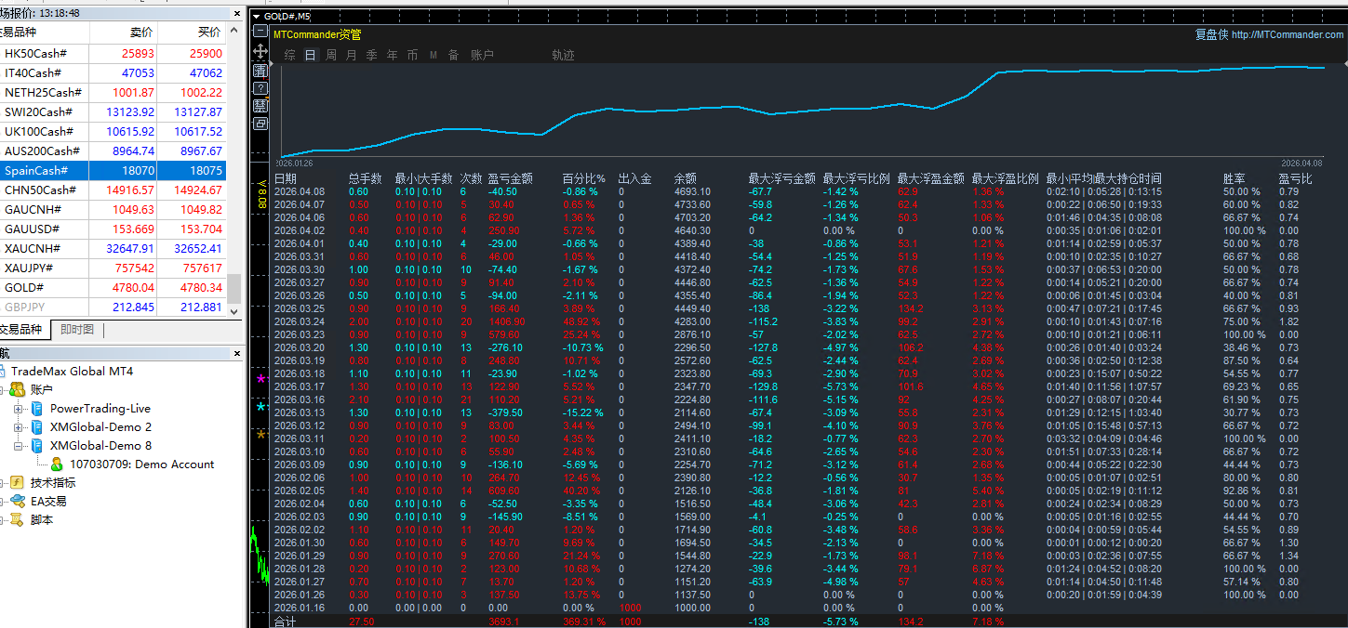Switch to the 月 monthly statistics tab
Image resolution: width=1348 pixels, height=628 pixels.
(x=352, y=56)
